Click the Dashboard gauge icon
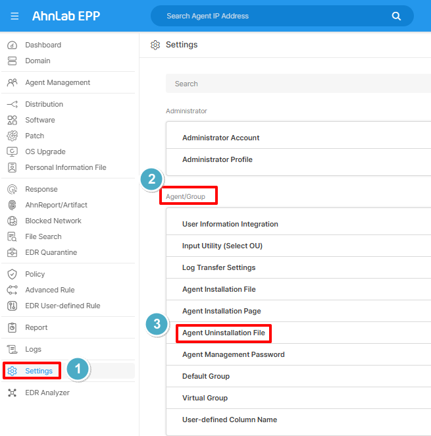 (12, 45)
